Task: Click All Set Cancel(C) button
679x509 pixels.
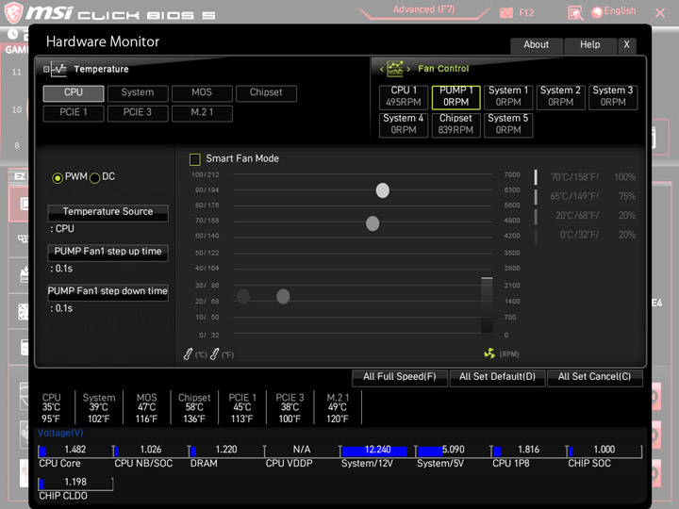Action: 594,377
